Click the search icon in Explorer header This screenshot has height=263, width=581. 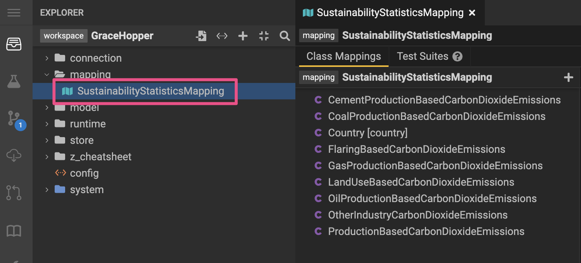285,36
